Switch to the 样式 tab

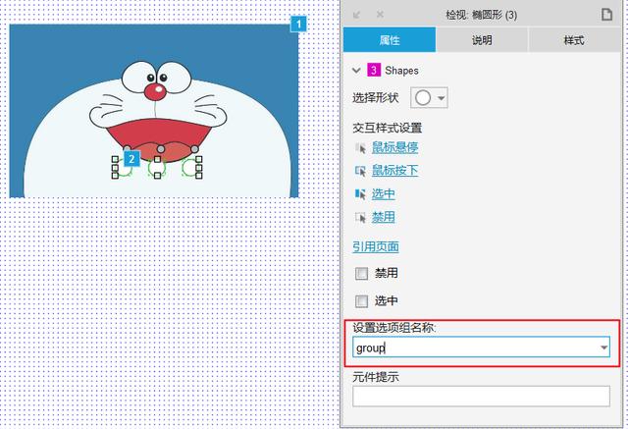pyautogui.click(x=574, y=40)
